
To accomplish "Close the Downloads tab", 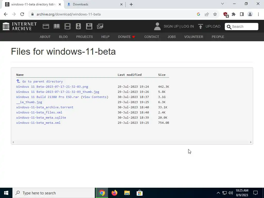I will tap(121, 4).
